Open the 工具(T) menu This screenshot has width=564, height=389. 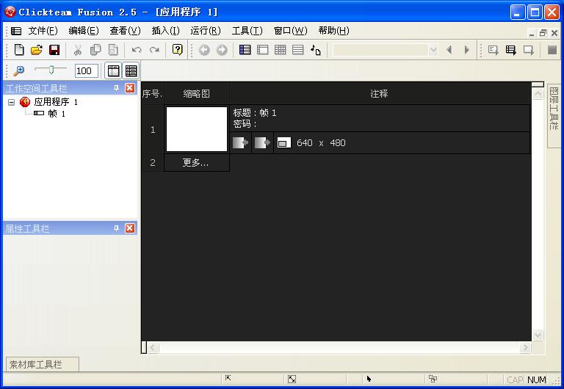pos(247,31)
